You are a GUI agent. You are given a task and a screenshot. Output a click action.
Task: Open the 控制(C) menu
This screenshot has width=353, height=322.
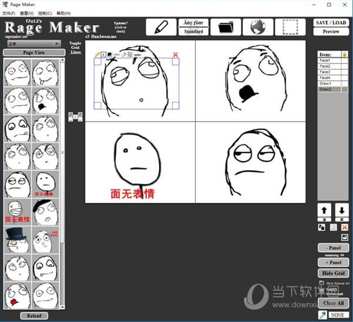(45, 14)
